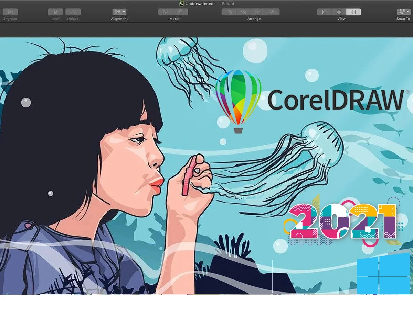Image resolution: width=413 pixels, height=309 pixels.
Task: Toggle the currently active page View button
Action: [x=354, y=12]
